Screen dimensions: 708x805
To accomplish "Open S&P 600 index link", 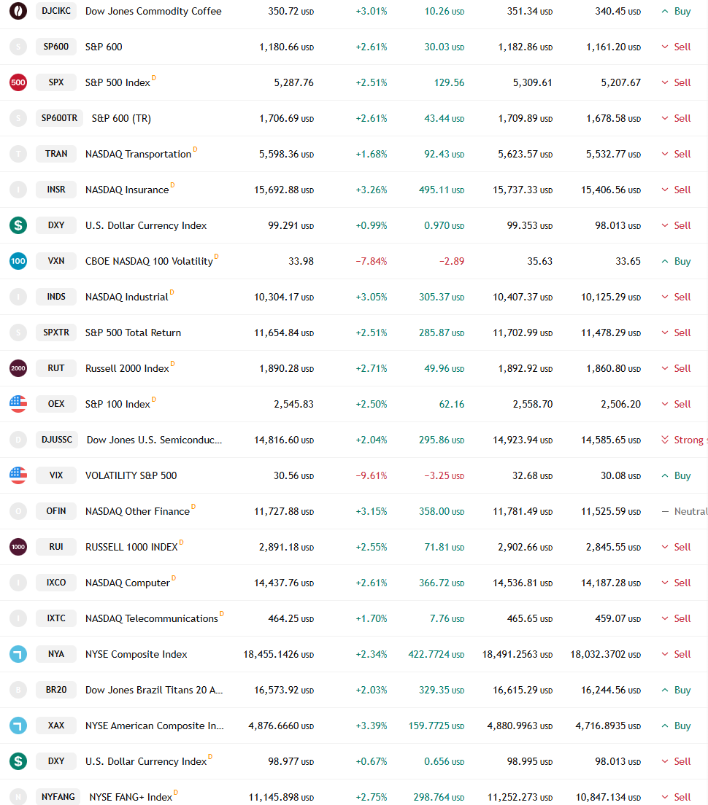I will 104,47.
